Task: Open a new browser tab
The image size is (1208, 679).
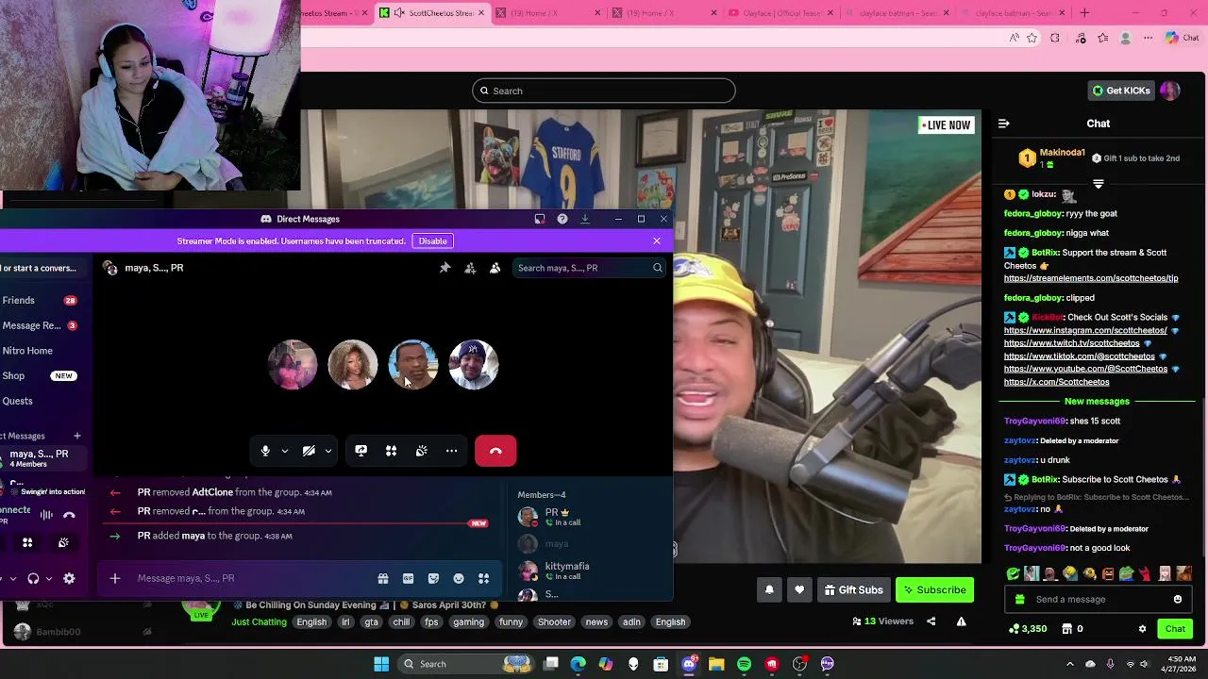Action: [x=1084, y=13]
